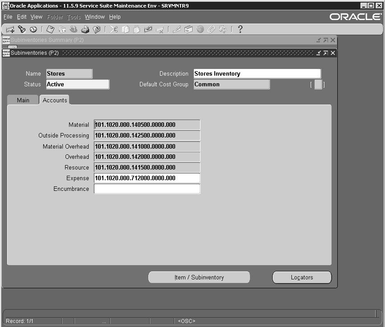Select the Accounts tab

tap(55, 100)
